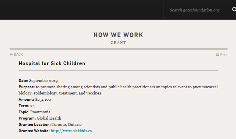Click the GRANT subheading text
236x139 pixels.
118,43
